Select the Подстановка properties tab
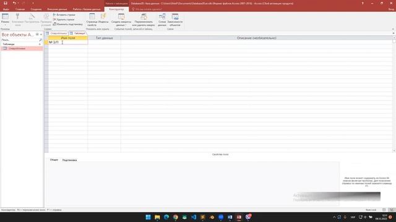Image resolution: width=396 pixels, height=222 pixels. click(69, 160)
